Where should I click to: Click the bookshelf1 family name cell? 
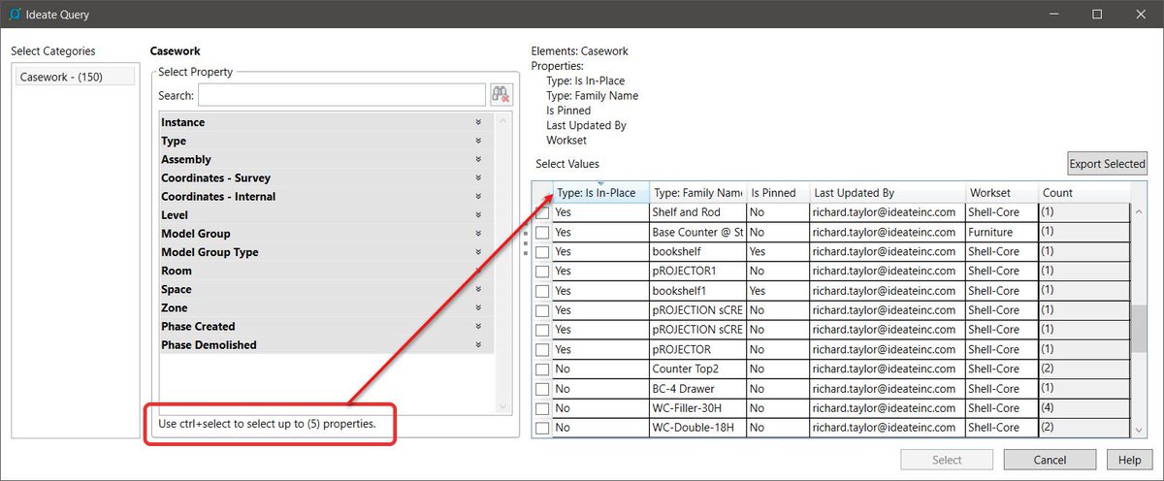[697, 291]
